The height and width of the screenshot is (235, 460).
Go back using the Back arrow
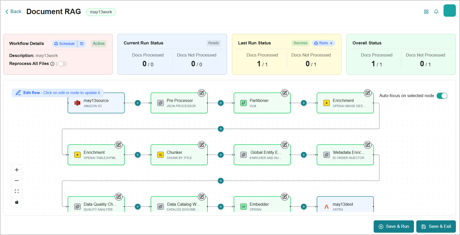tap(13, 12)
